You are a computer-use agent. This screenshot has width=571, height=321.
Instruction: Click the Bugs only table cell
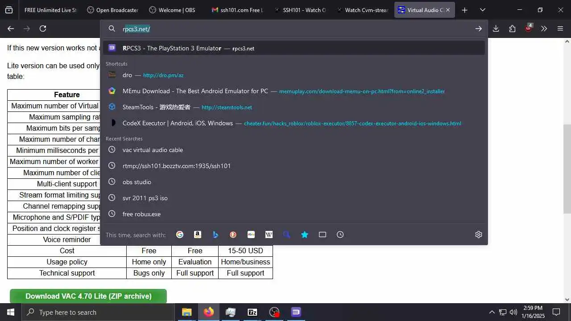[x=149, y=273]
